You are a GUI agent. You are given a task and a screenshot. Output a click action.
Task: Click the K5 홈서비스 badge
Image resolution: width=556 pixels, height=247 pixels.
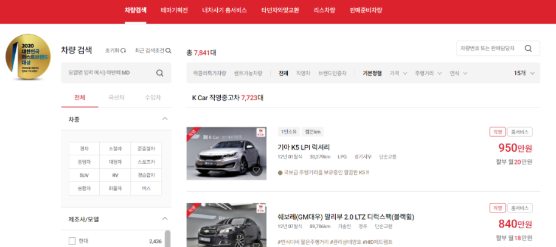[520, 132]
